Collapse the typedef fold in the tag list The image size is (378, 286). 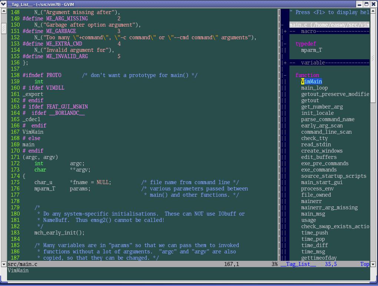pyautogui.click(x=285, y=44)
